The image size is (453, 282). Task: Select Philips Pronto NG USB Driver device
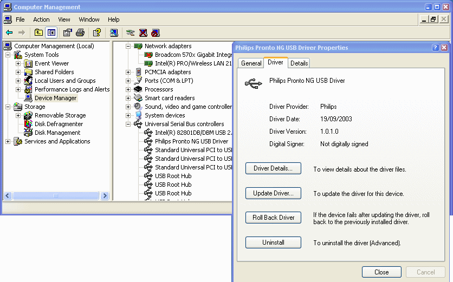[x=191, y=141]
